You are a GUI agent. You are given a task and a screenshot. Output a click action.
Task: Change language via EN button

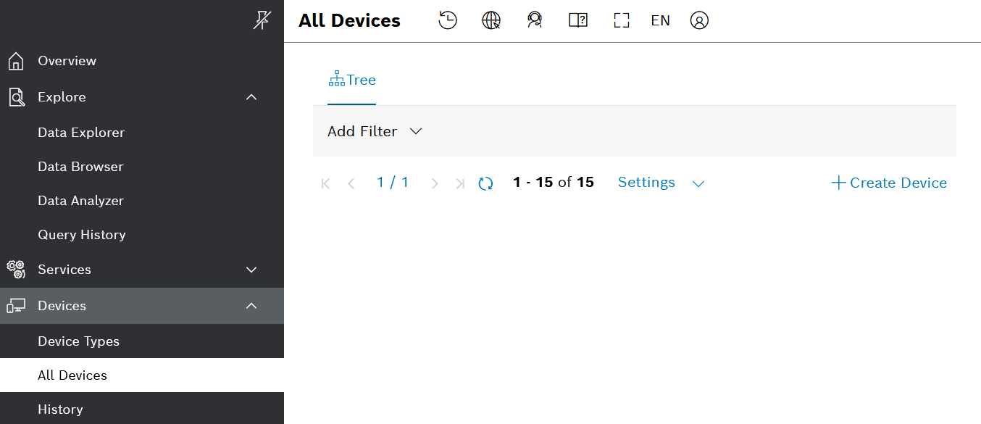(x=660, y=20)
